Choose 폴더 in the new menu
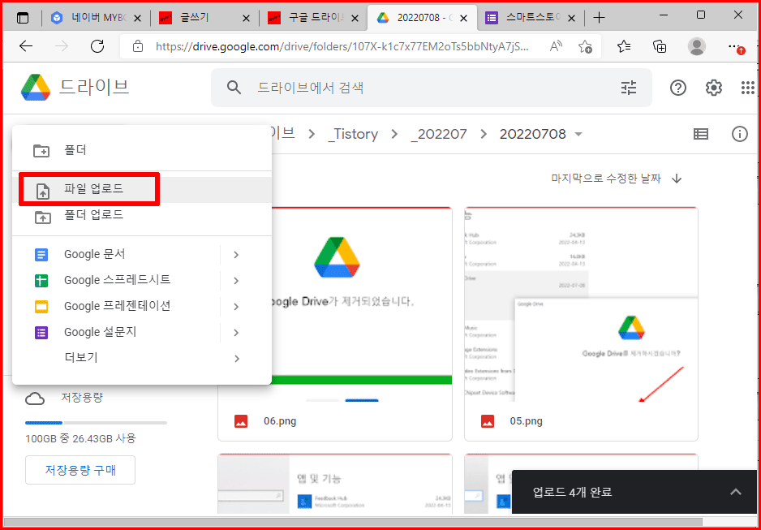The image size is (761, 530). coord(142,150)
